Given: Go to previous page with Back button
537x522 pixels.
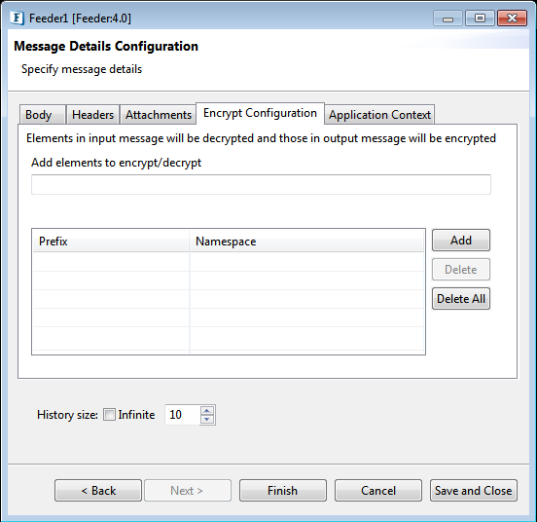Looking at the screenshot, I should (x=98, y=491).
